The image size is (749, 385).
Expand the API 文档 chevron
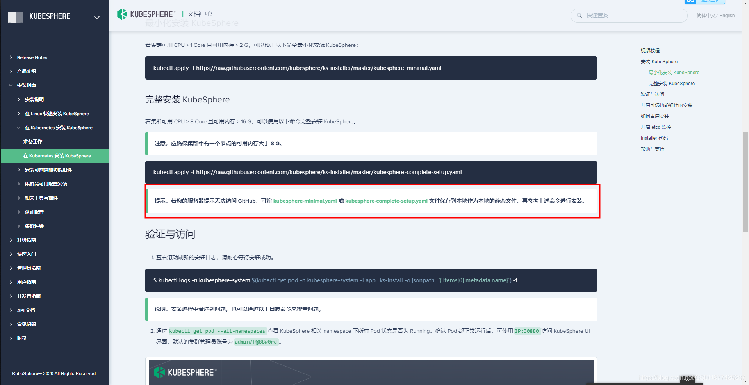(x=11, y=310)
